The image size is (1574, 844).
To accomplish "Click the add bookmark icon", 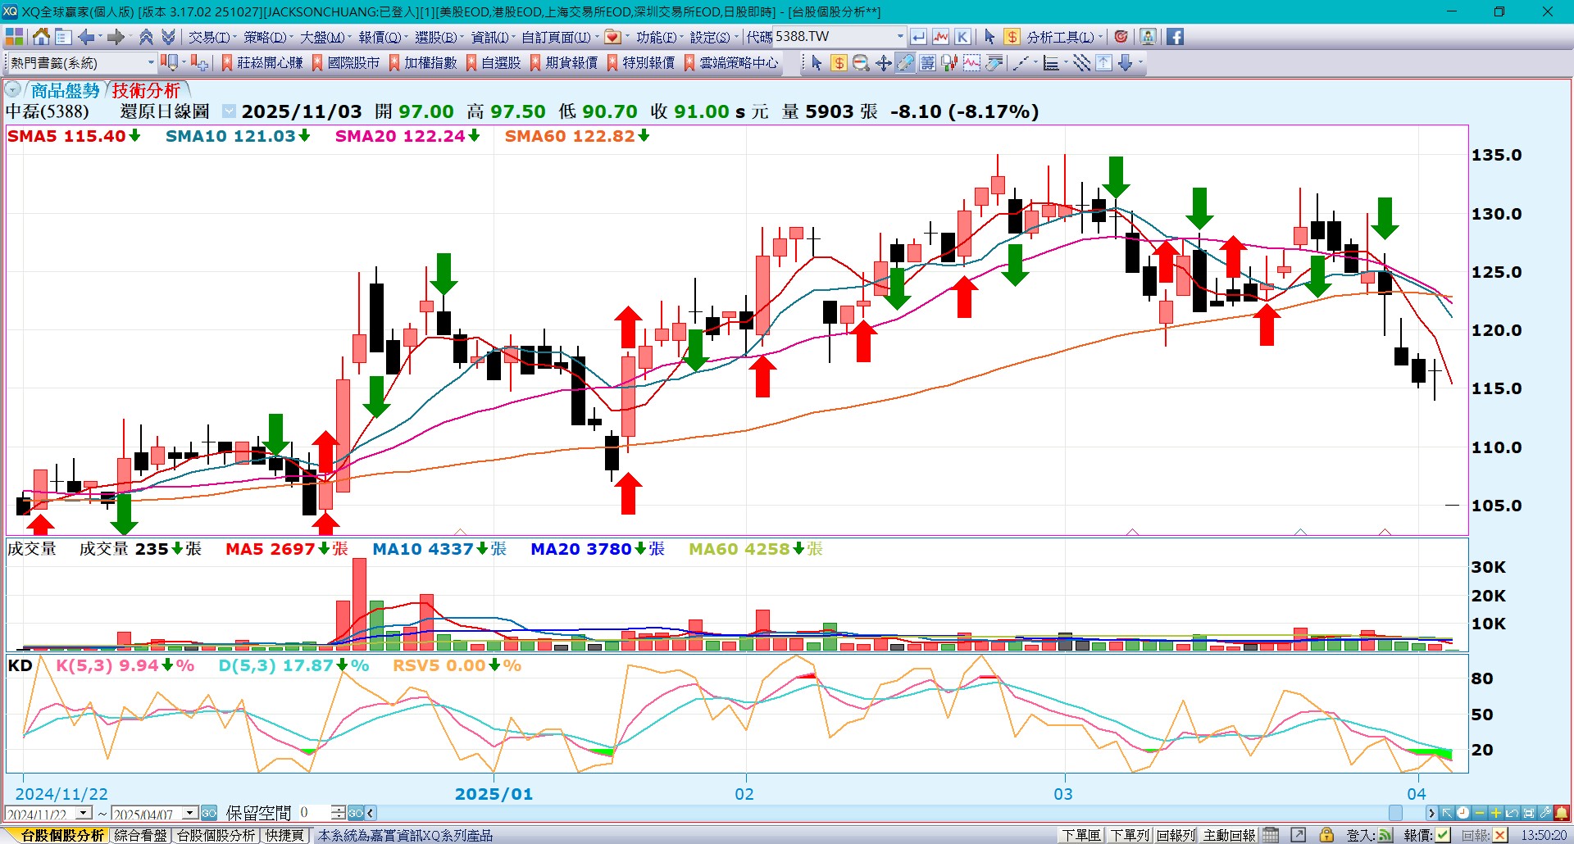I will click(x=199, y=63).
